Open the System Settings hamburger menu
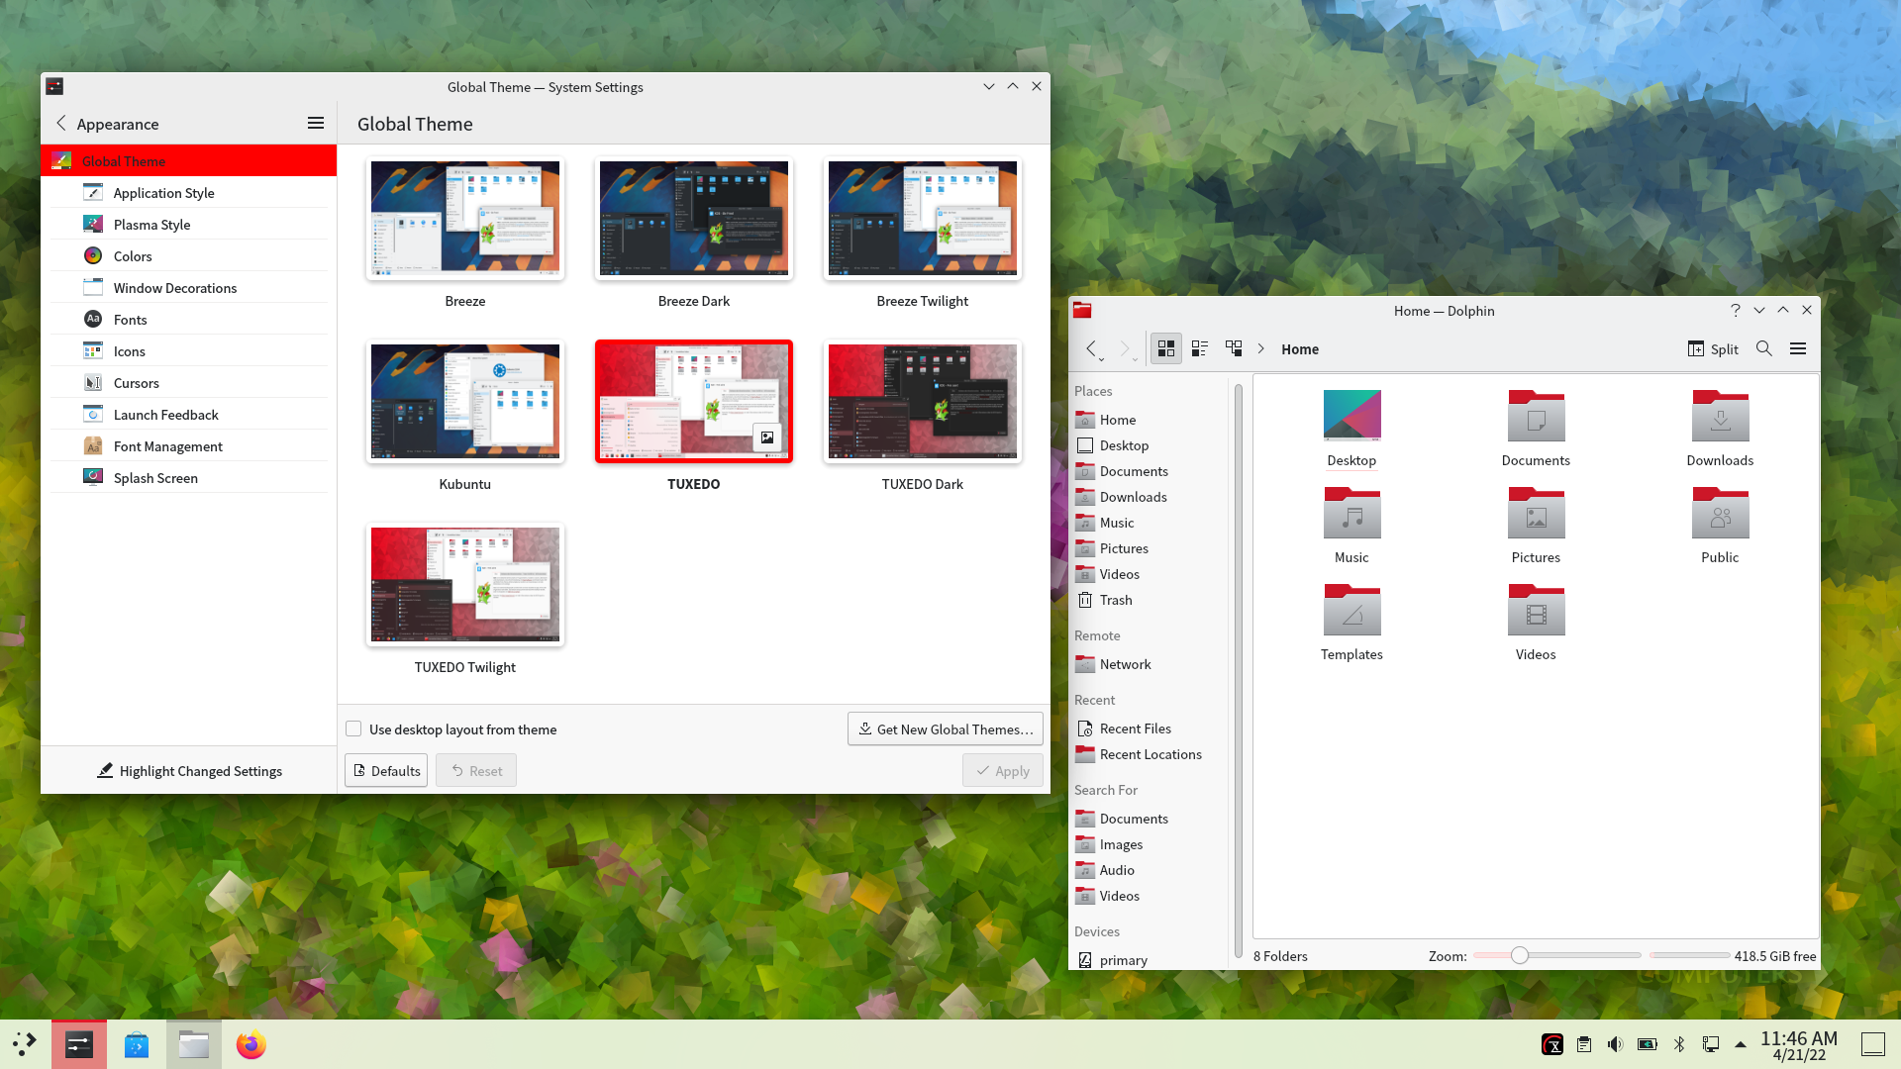Viewport: 1901px width, 1069px height. click(316, 123)
